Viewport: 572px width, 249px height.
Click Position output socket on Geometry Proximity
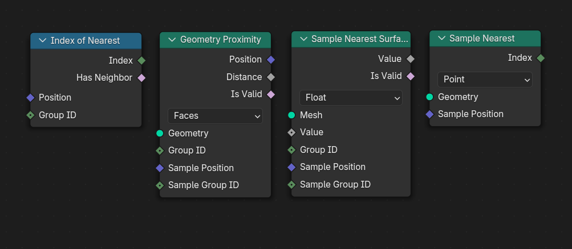tap(271, 60)
